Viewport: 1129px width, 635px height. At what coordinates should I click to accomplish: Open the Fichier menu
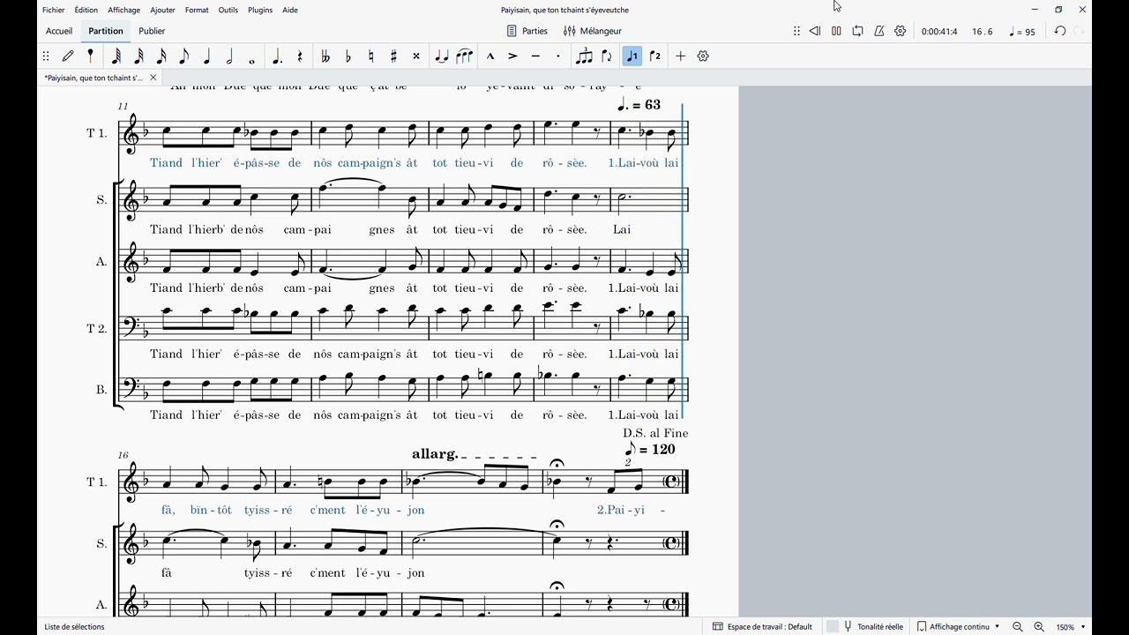coord(54,10)
